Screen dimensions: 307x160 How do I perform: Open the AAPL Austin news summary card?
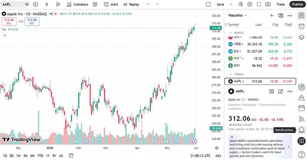pyautogui.click(x=260, y=146)
